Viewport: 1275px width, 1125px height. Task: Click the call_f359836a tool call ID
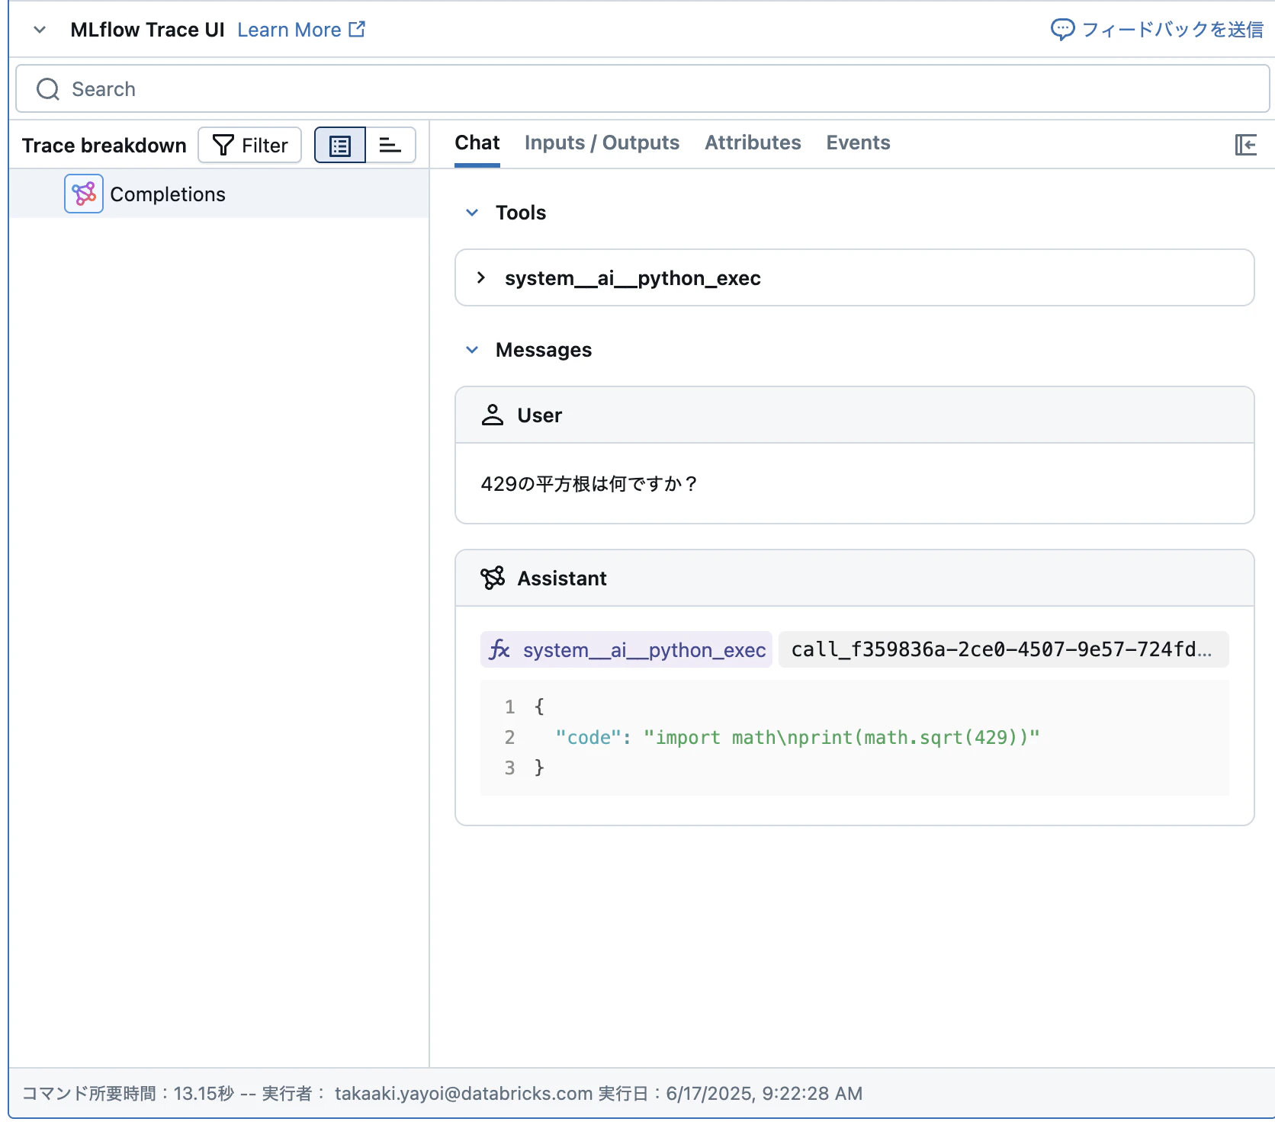(x=1004, y=649)
